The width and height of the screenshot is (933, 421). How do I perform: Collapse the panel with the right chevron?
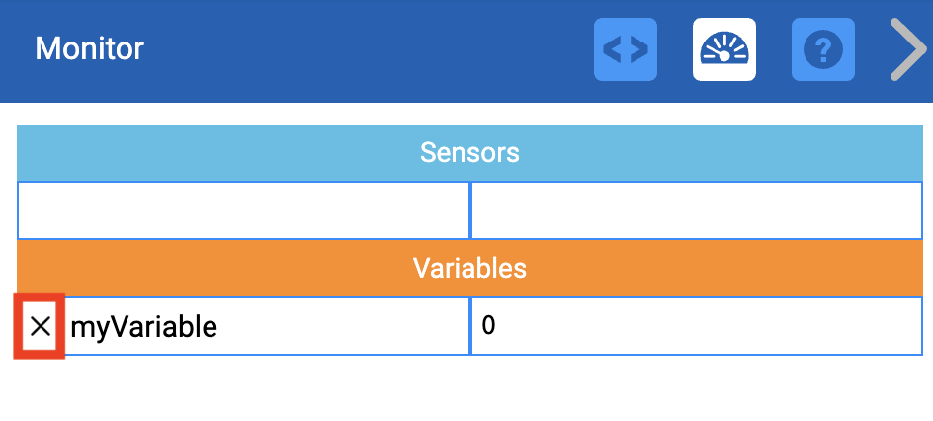click(x=908, y=49)
